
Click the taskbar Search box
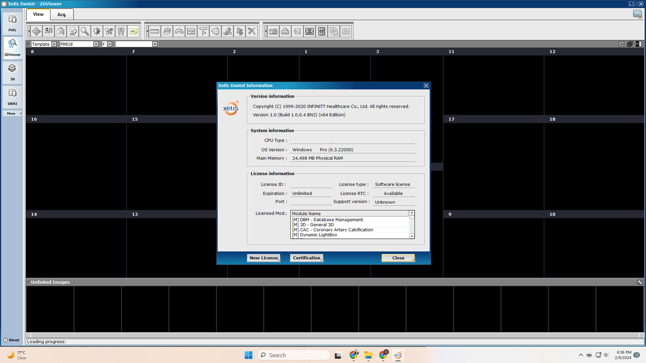[294, 355]
